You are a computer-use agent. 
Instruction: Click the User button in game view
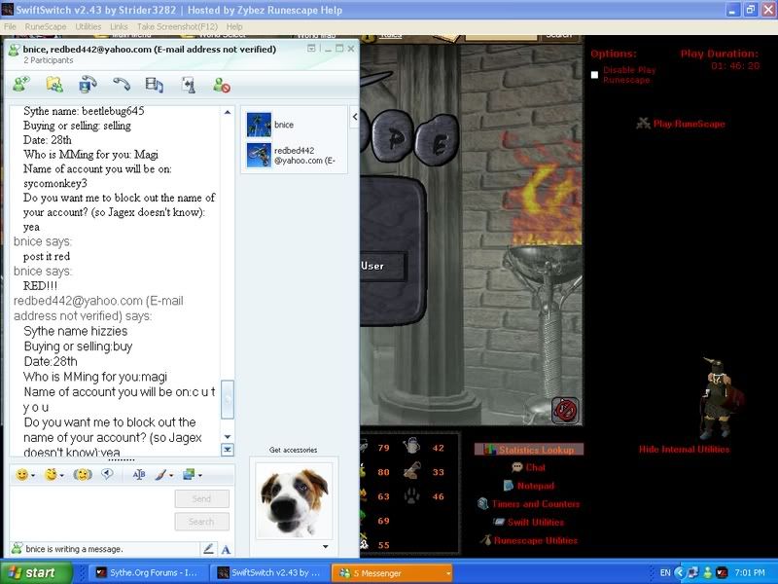[383, 266]
